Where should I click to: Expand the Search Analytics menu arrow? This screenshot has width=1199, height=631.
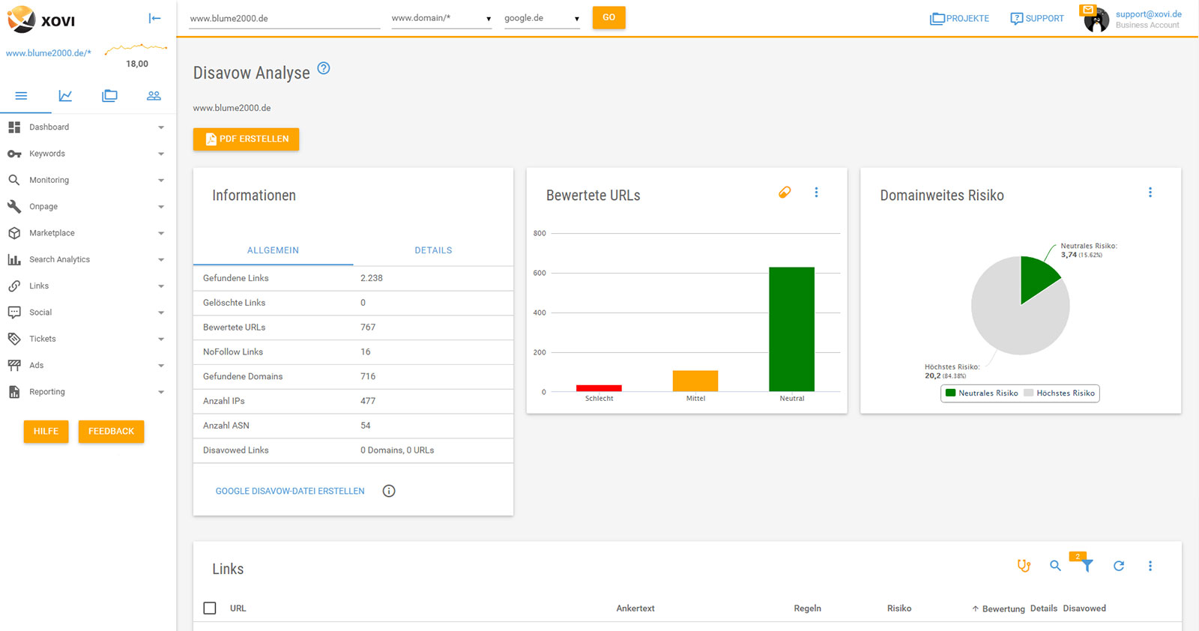(161, 259)
